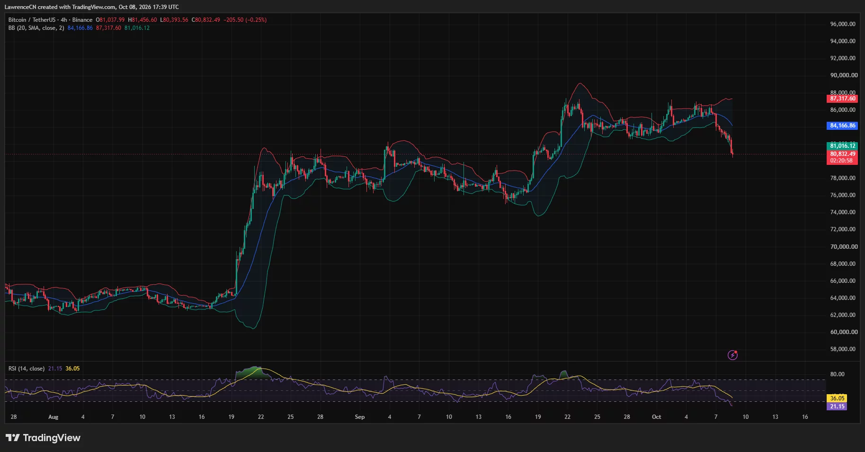
Task: Click the LawrenceCN created with TradingView.com header
Action: click(x=92, y=7)
